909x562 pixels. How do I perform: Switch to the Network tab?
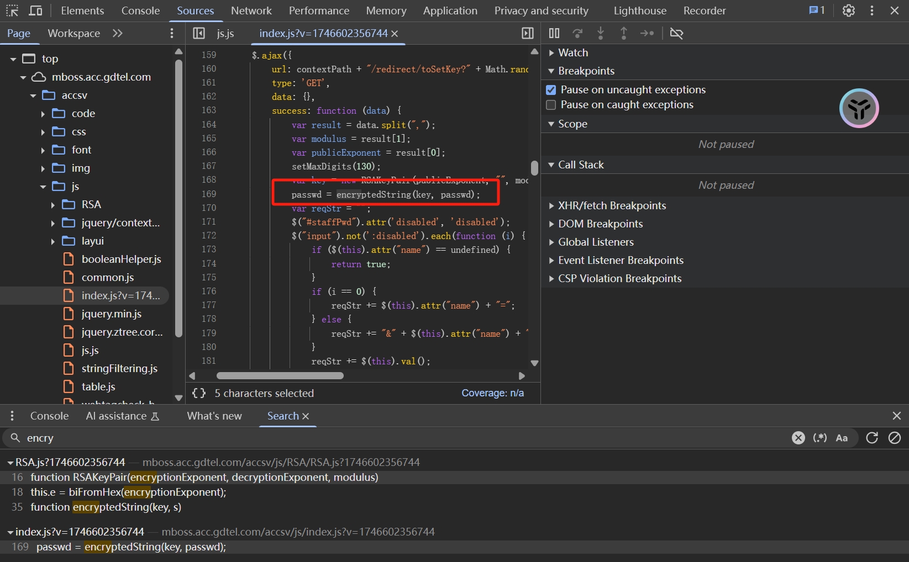(251, 10)
